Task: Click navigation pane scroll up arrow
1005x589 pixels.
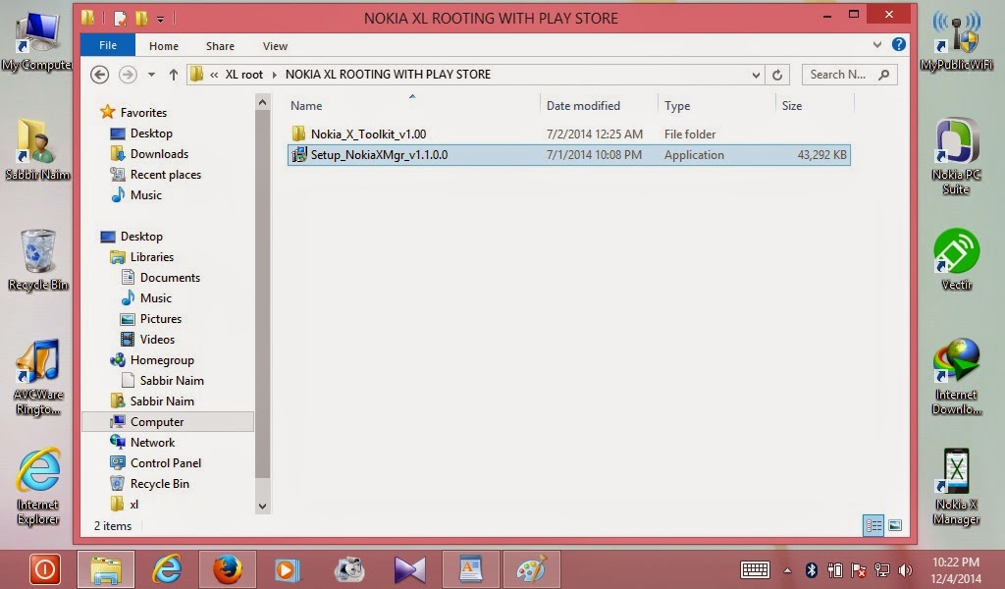Action: pyautogui.click(x=262, y=102)
